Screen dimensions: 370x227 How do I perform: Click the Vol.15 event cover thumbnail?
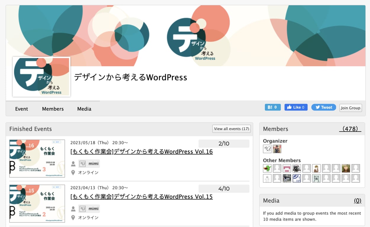click(37, 203)
